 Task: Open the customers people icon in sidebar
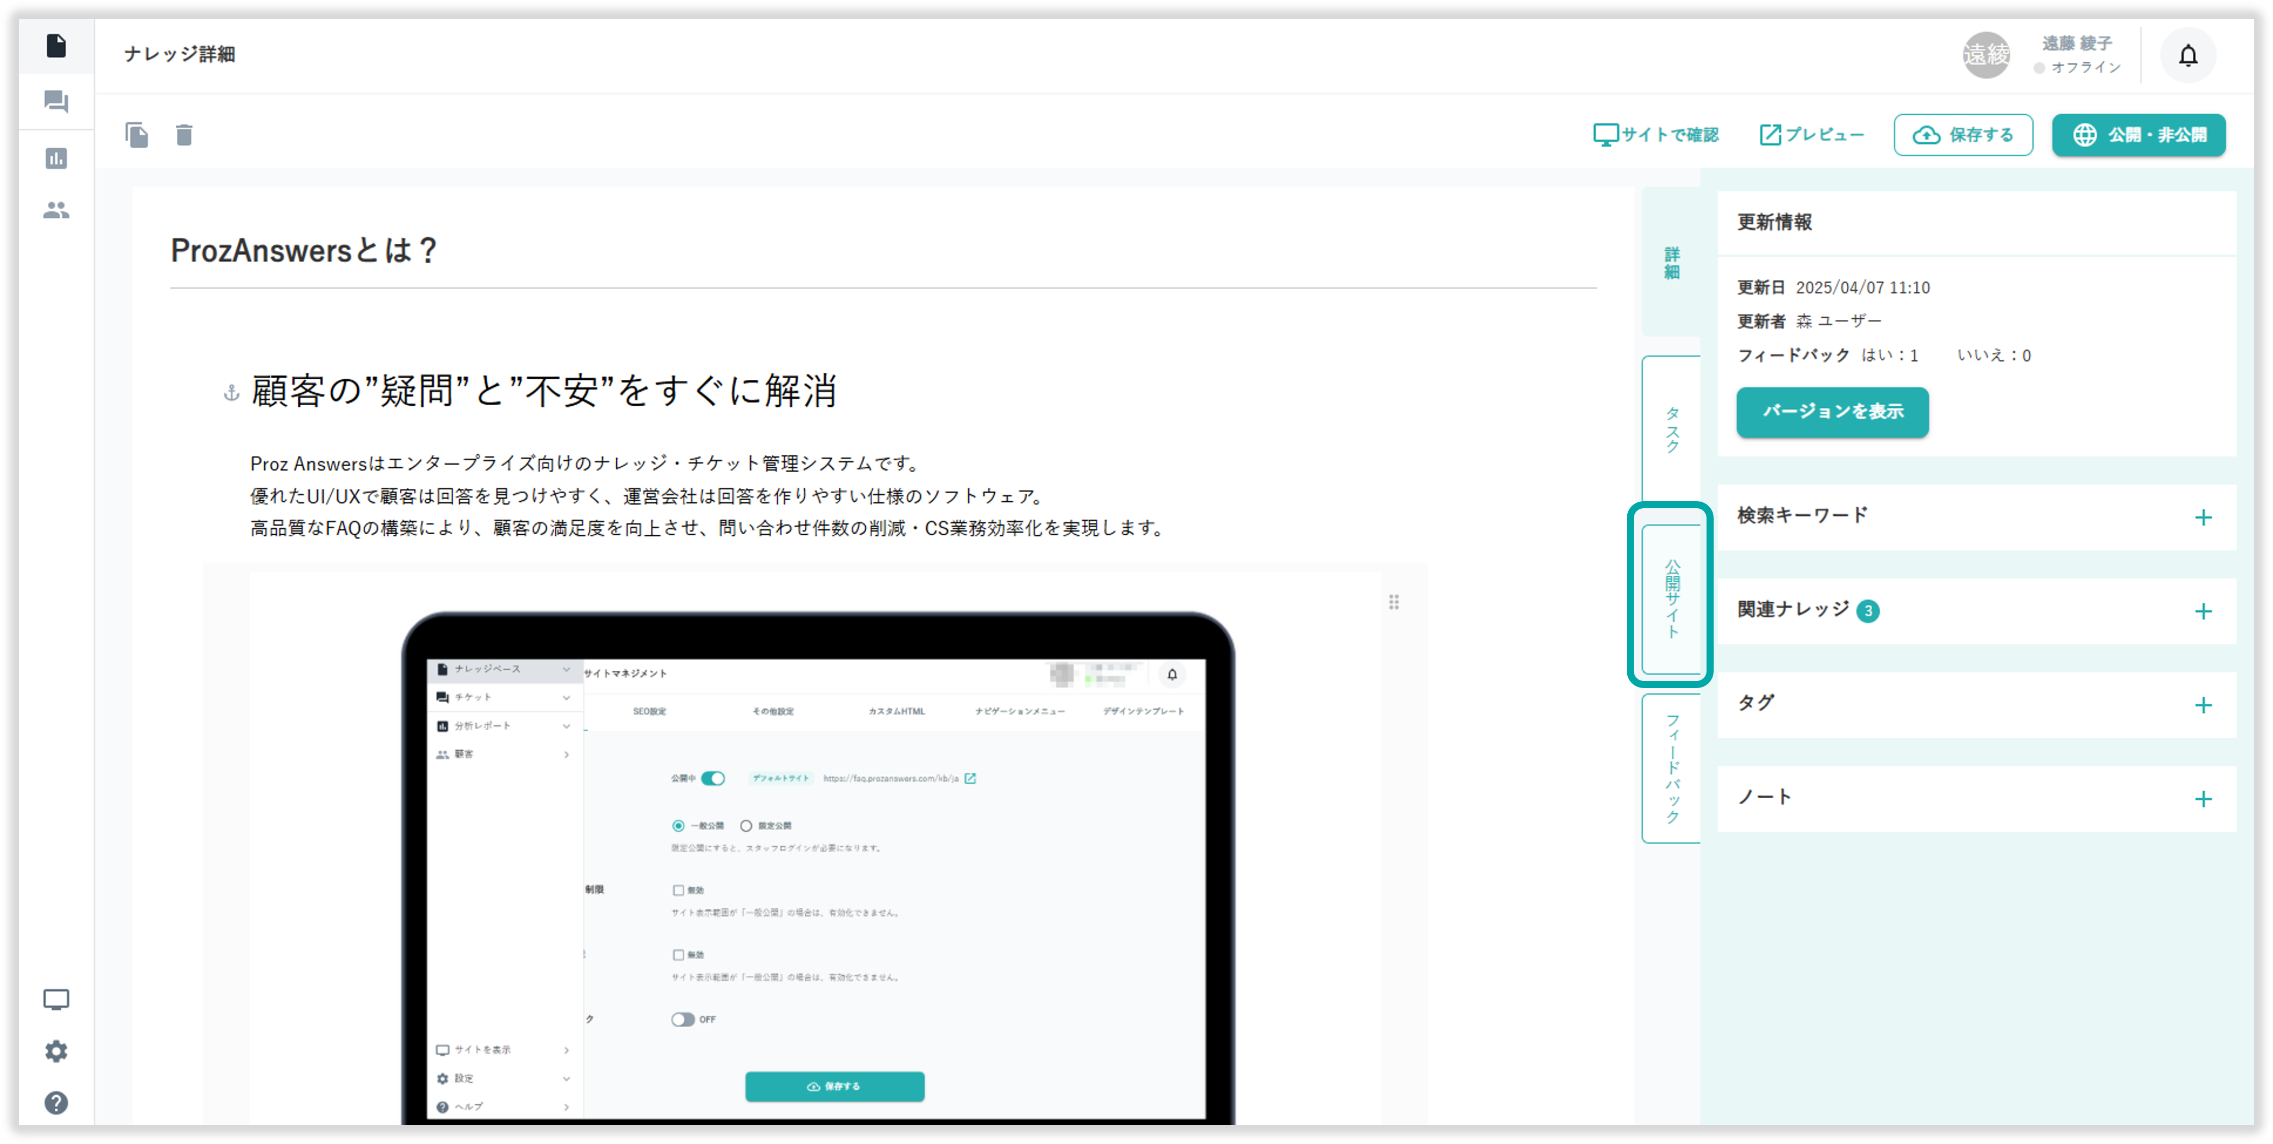point(55,210)
